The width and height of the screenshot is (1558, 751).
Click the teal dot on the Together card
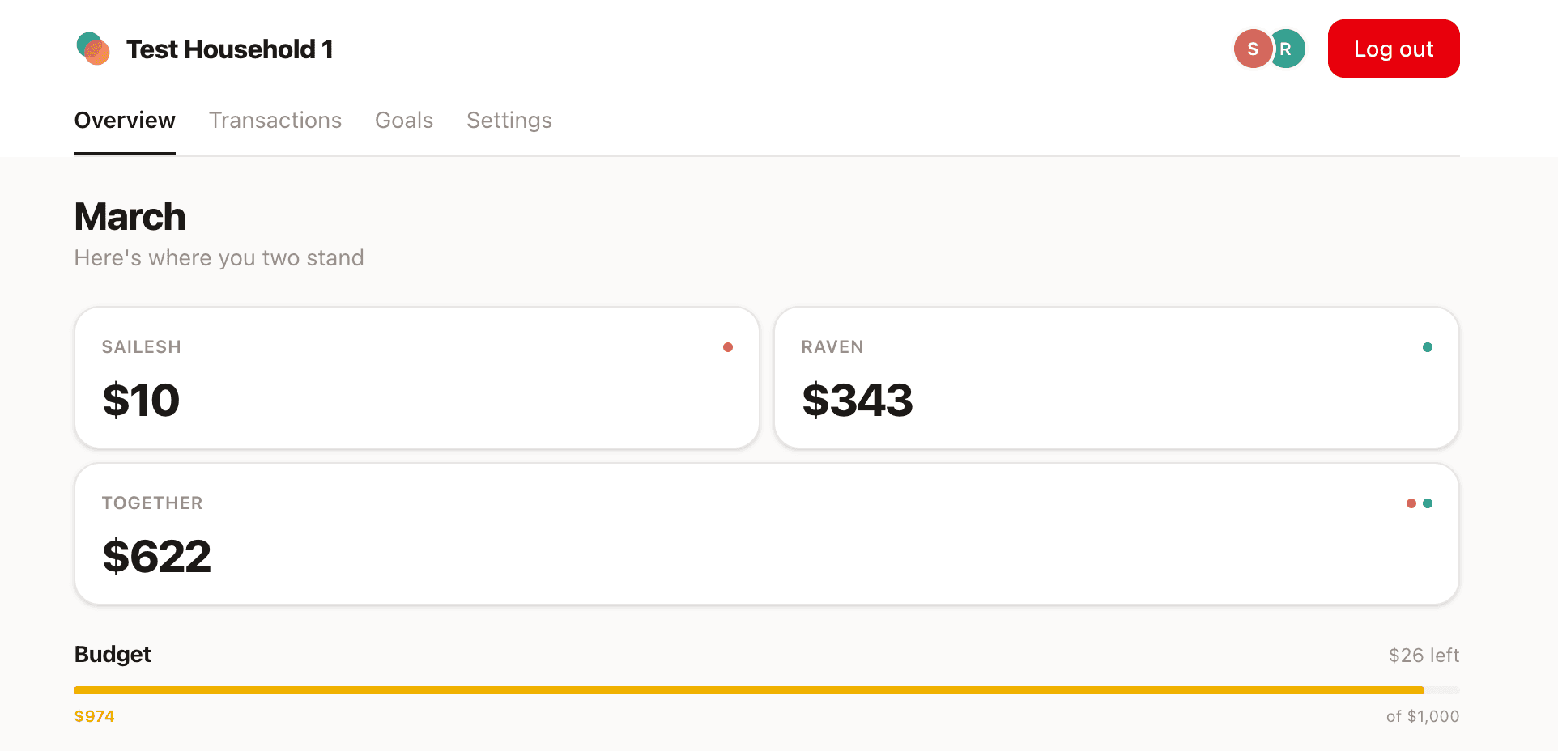pyautogui.click(x=1428, y=503)
